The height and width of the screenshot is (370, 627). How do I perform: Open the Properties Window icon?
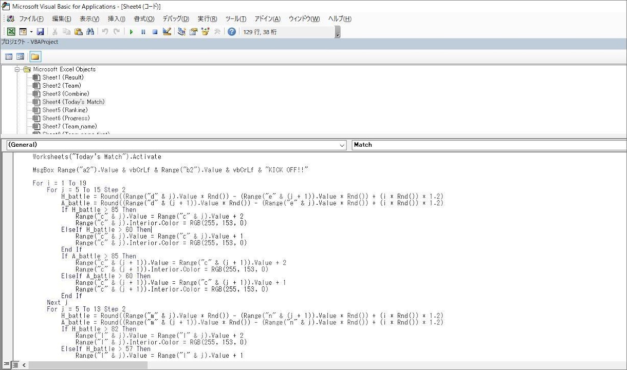click(193, 32)
